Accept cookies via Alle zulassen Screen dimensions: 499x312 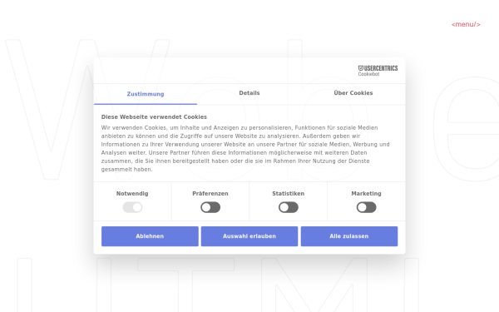[x=349, y=236]
